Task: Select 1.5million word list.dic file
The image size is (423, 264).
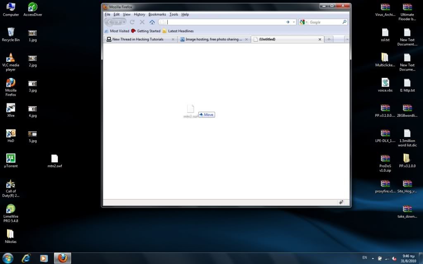Action: 407,138
